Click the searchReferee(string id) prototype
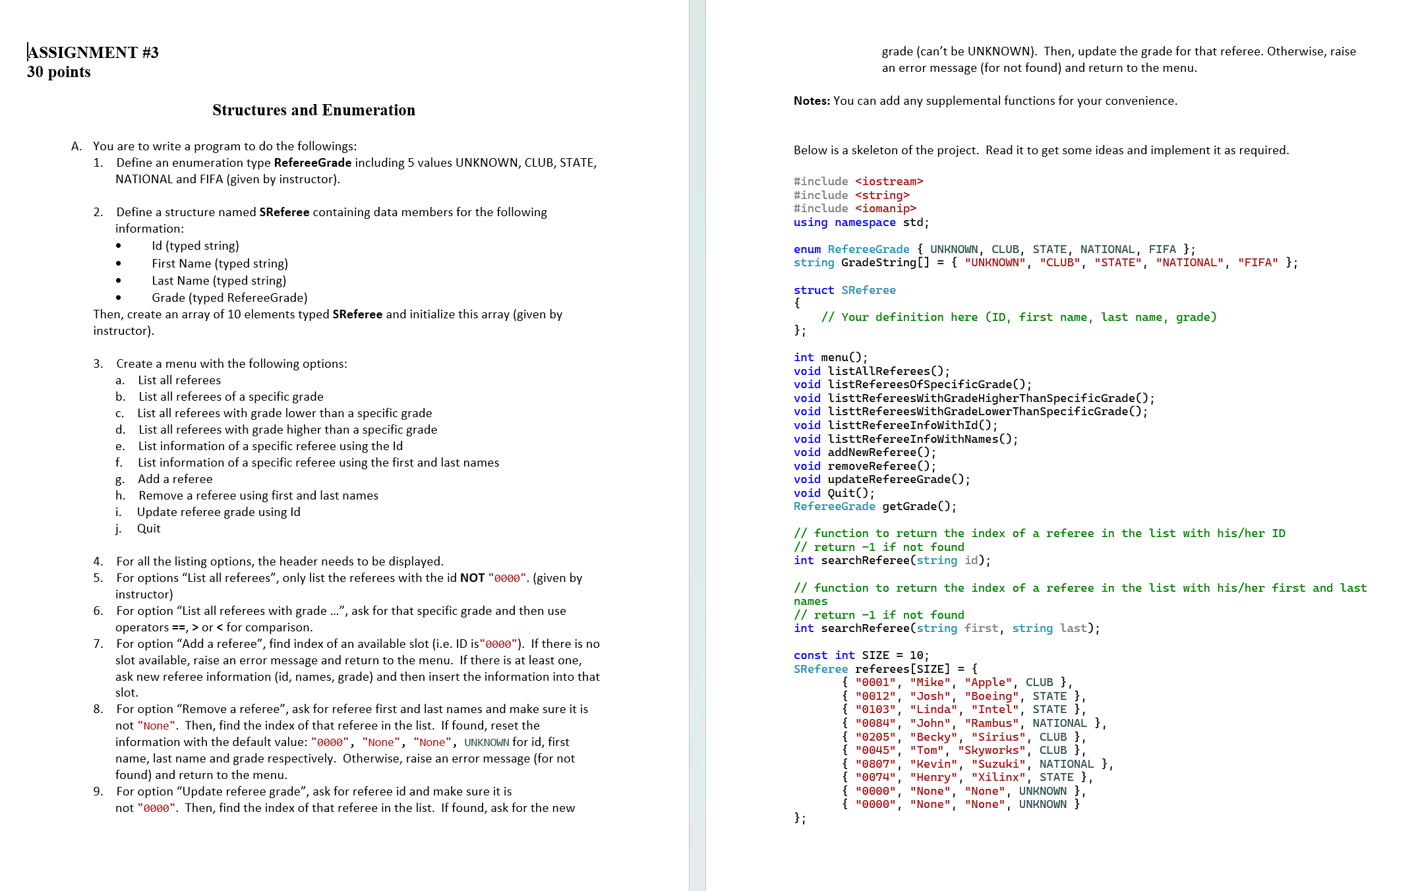The image size is (1420, 891). [891, 560]
